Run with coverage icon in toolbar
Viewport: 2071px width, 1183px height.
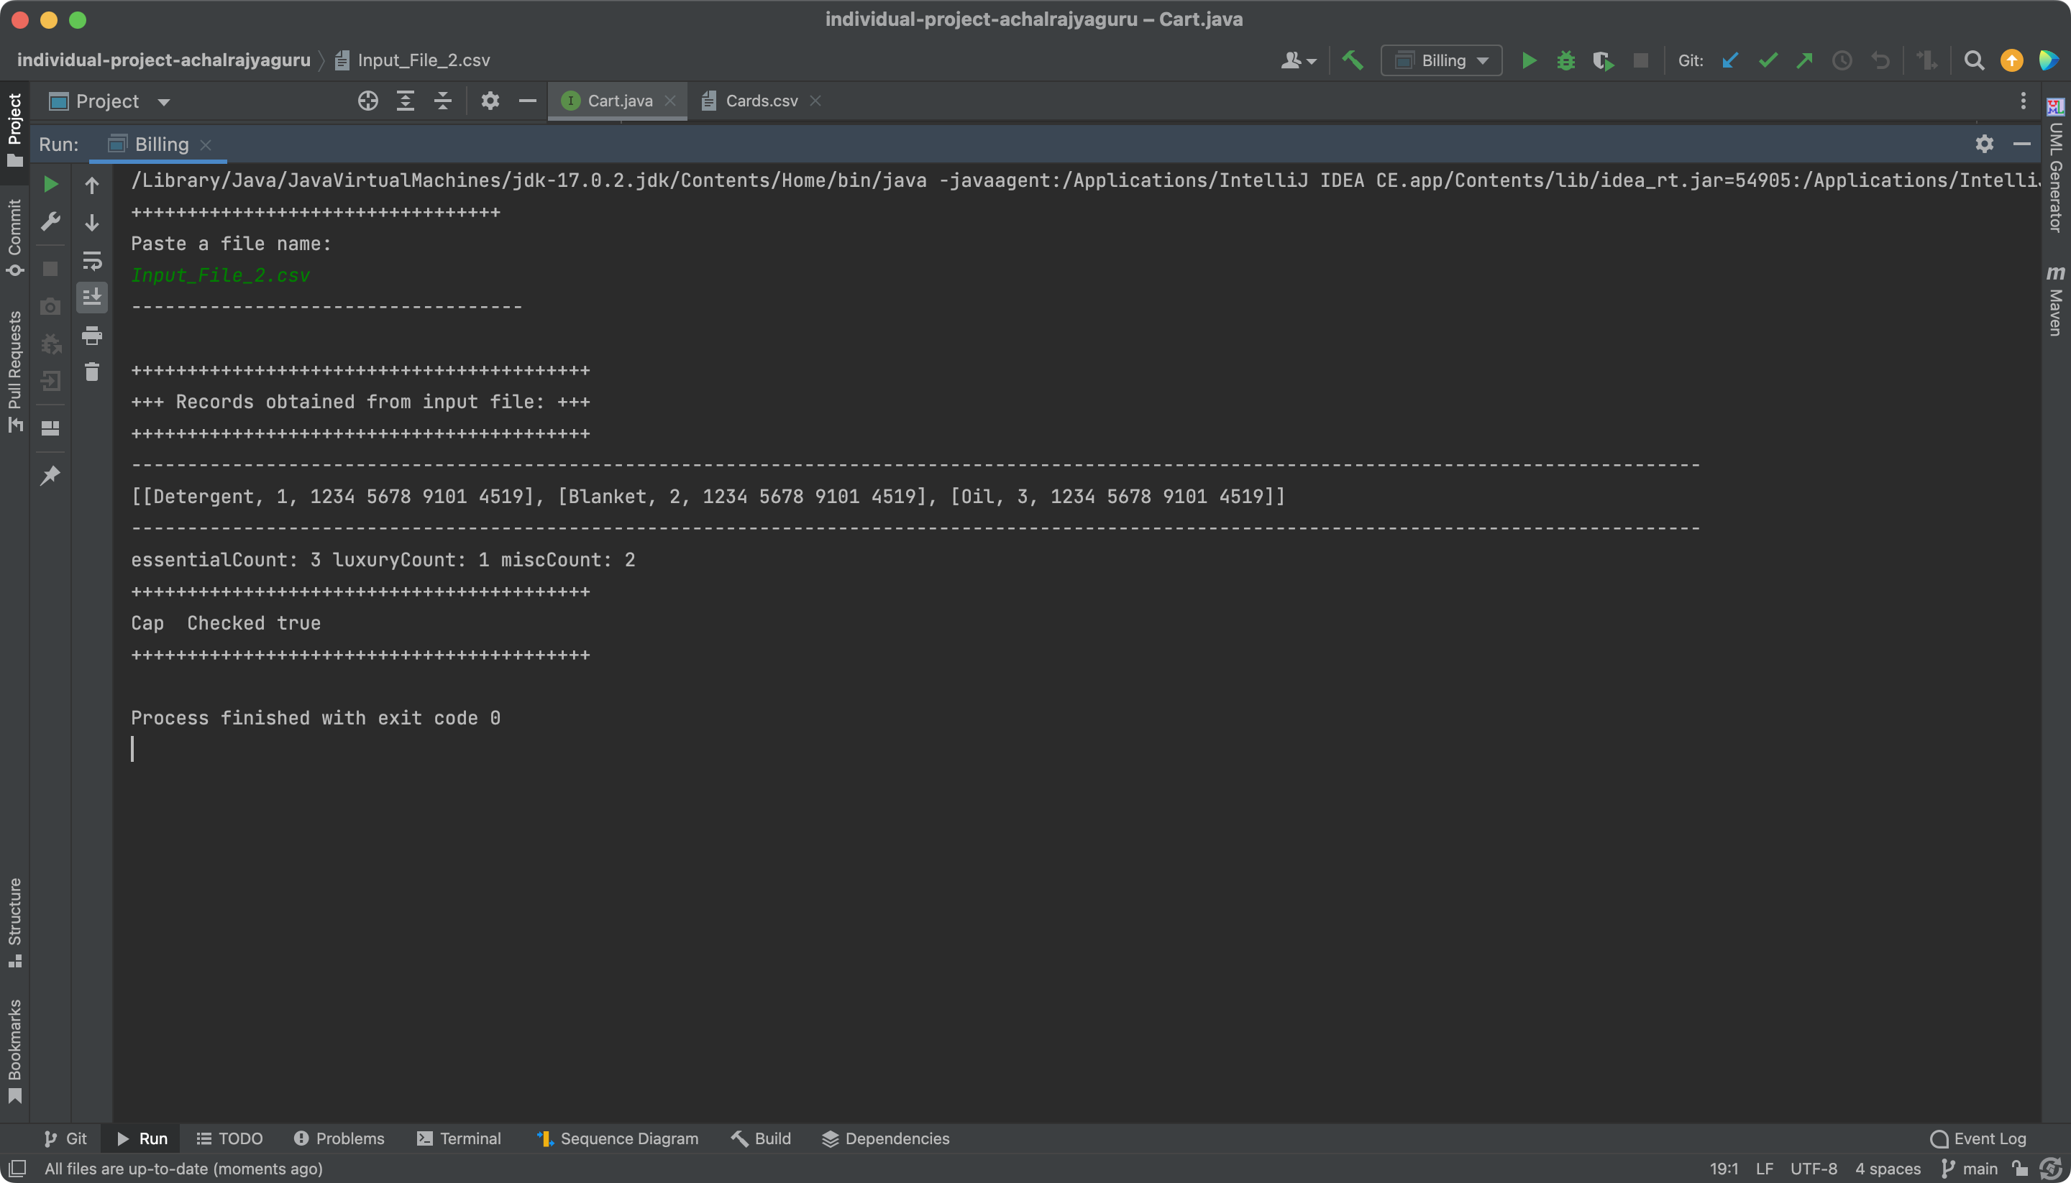click(1603, 61)
